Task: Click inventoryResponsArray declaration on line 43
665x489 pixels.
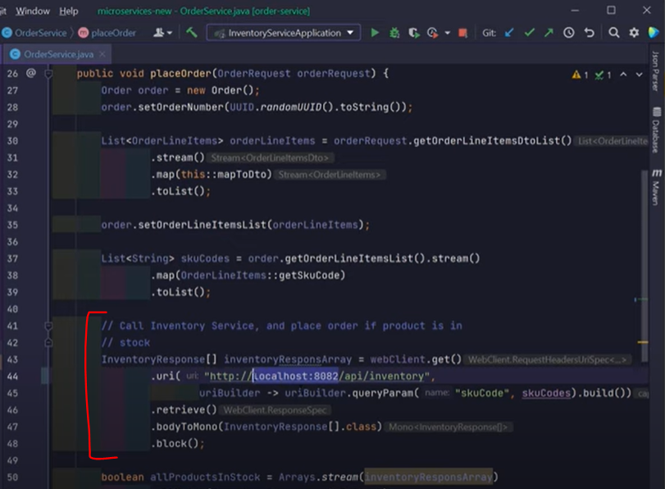Action: [x=288, y=359]
